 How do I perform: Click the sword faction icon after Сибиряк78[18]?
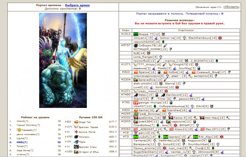point(165,46)
